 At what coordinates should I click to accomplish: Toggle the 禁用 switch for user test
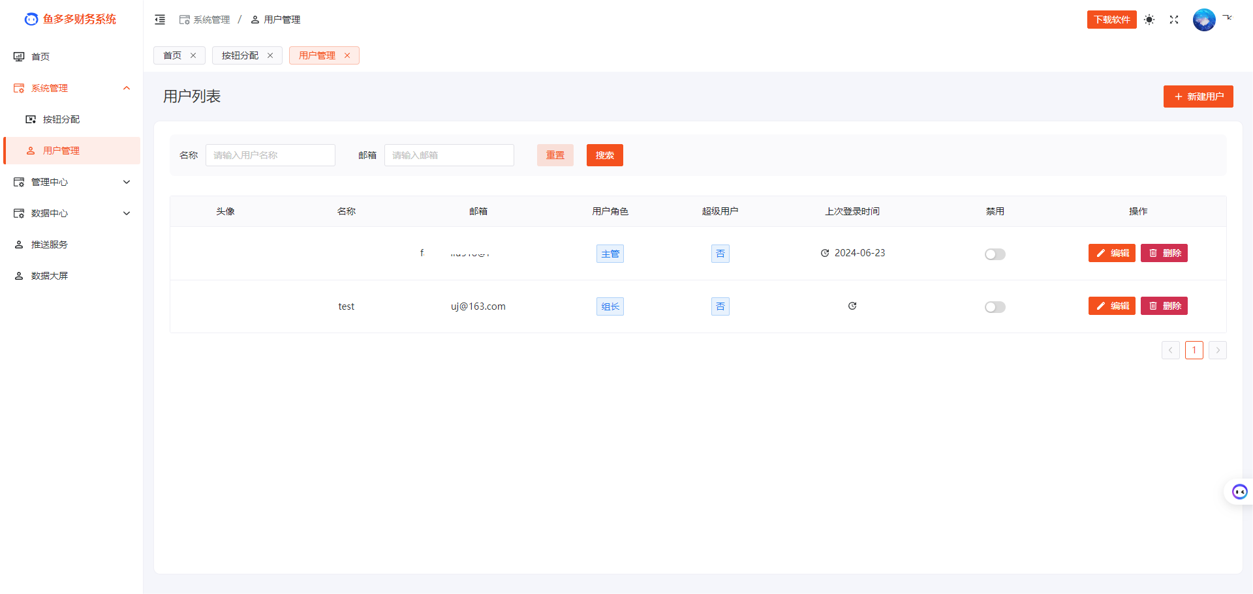[995, 306]
